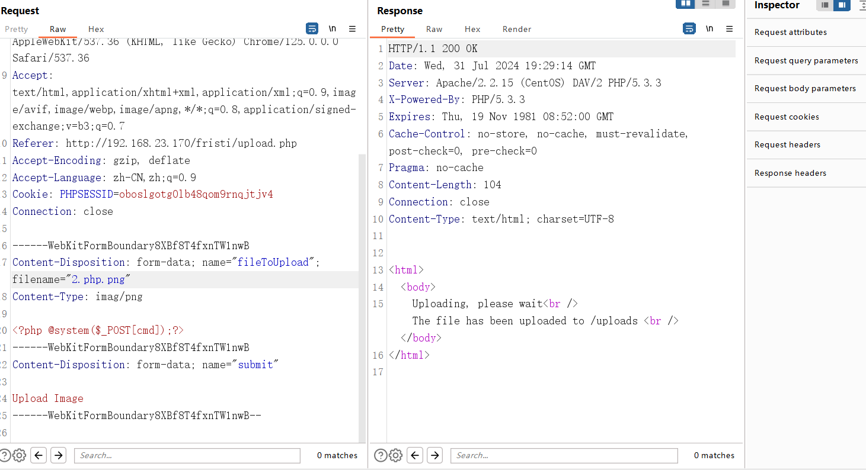866x470 pixels.
Task: Click the "fileToUpload" name value
Action: [273, 262]
